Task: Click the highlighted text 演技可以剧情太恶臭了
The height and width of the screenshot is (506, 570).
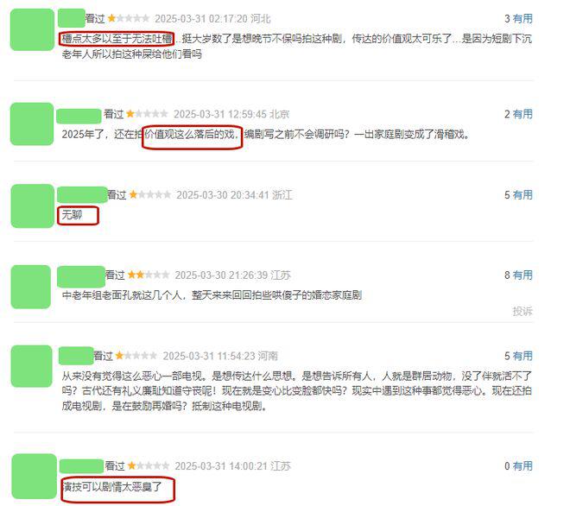Action: click(x=112, y=487)
